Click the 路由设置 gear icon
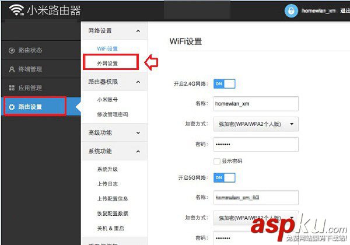Image resolution: width=350 pixels, height=245 pixels. pos(12,107)
